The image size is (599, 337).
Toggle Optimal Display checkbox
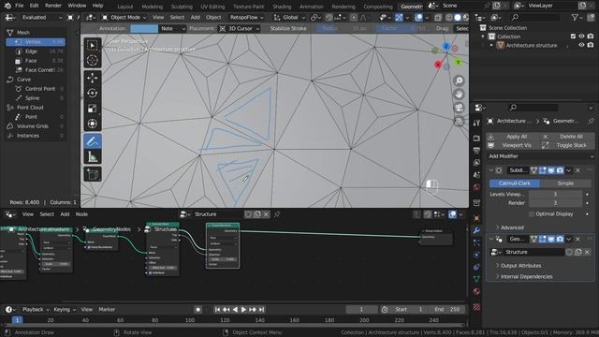click(x=532, y=214)
